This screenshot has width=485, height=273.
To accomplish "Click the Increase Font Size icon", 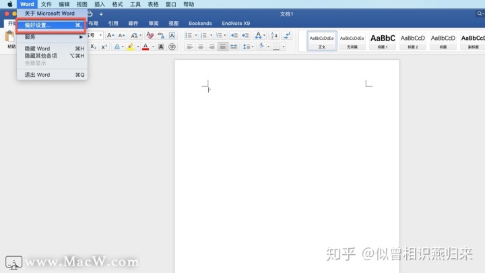I will click(x=110, y=35).
